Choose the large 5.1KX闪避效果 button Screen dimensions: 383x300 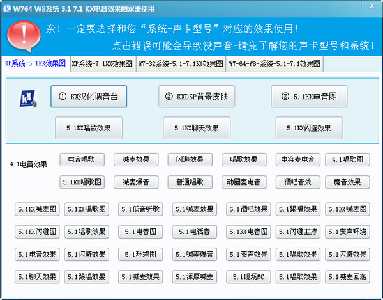pyautogui.click(x=309, y=128)
